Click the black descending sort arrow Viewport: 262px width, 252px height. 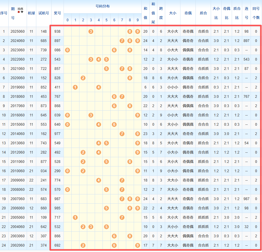pyautogui.click(x=22, y=12)
